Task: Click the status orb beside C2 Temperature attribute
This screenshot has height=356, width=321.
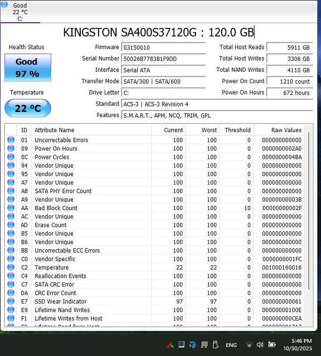Action: tap(11, 267)
